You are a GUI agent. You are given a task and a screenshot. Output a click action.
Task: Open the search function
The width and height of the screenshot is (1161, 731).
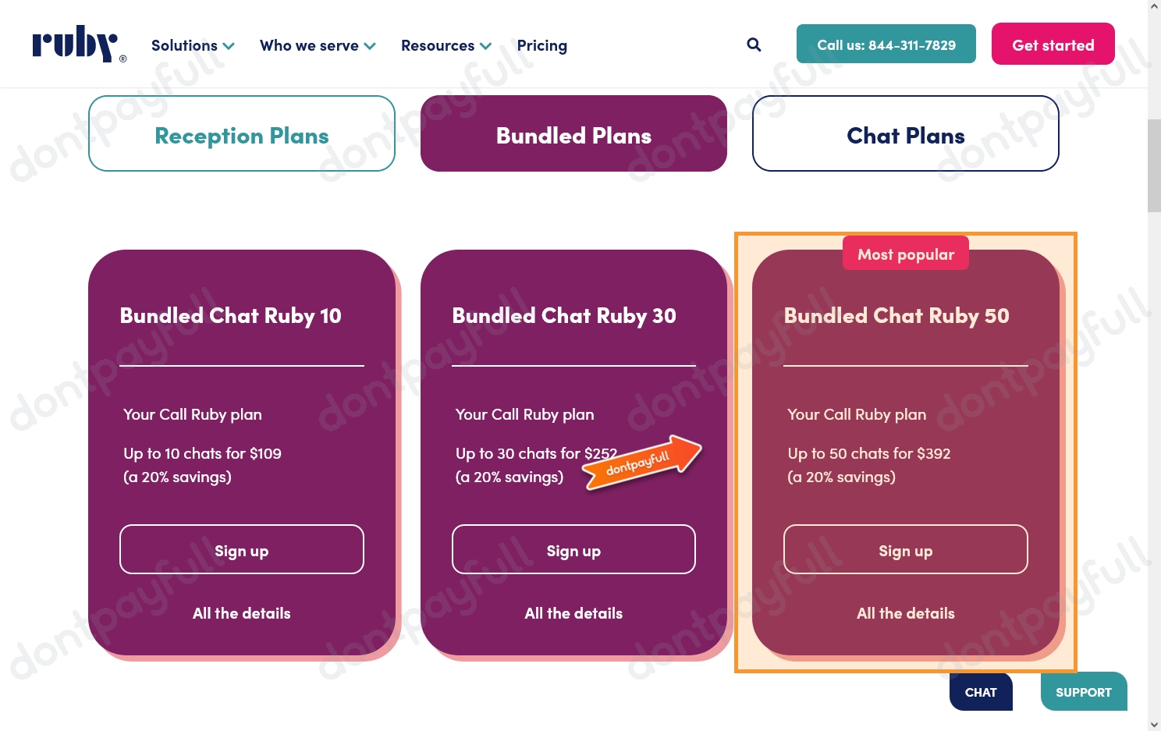point(753,44)
